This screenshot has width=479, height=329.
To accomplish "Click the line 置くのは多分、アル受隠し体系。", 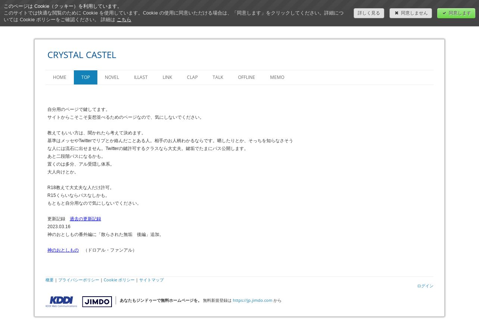I will [81, 164].
